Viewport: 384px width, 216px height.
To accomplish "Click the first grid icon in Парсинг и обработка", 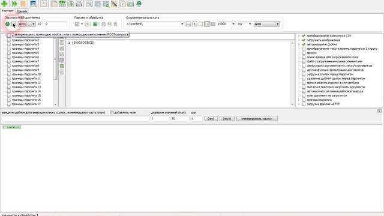I will point(77,24).
